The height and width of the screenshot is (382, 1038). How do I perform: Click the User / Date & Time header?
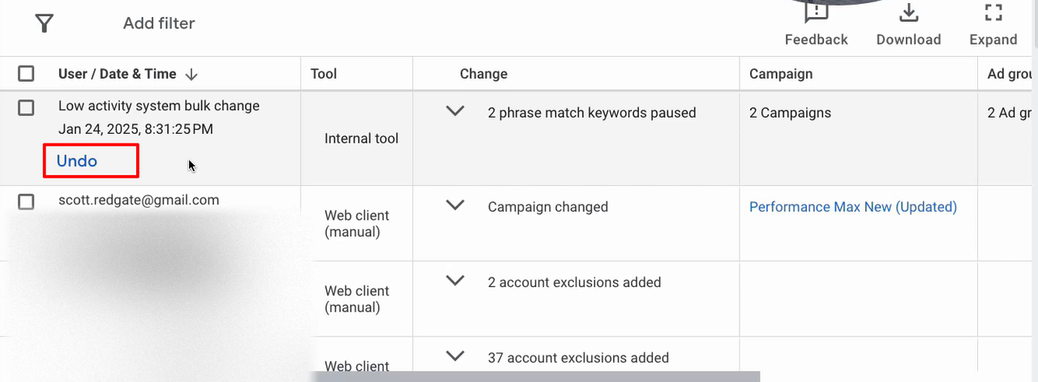pos(118,74)
